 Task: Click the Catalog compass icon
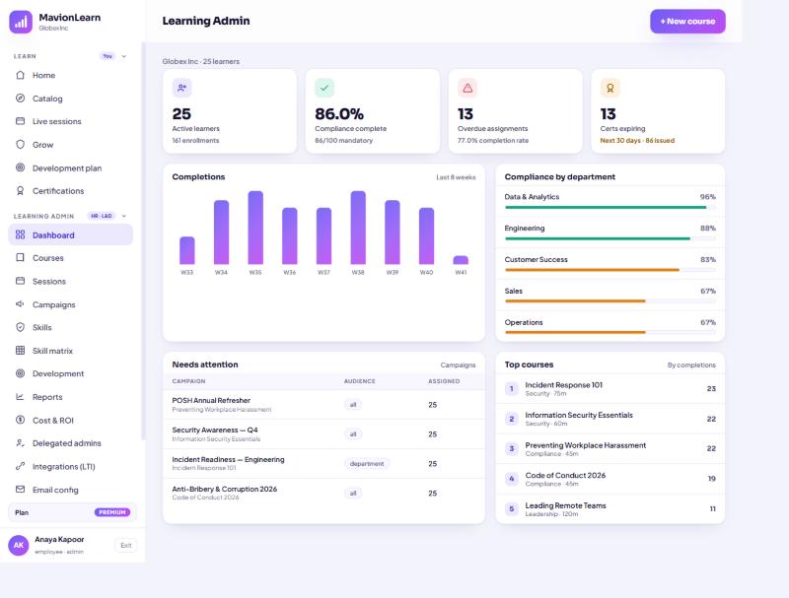point(20,98)
